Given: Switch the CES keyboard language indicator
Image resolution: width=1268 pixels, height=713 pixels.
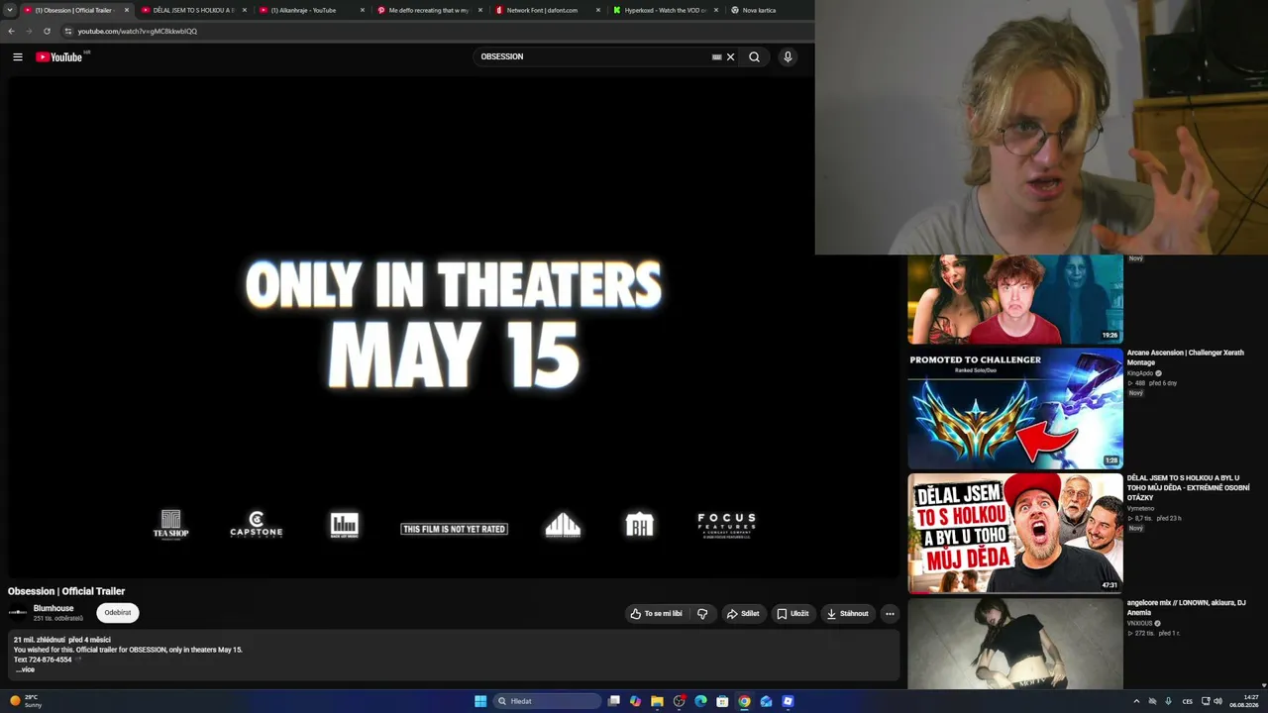Looking at the screenshot, I should [x=1188, y=701].
